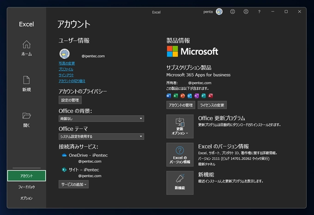This screenshot has width=314, height=215.
Task: Click the アカウントの切り替え link
Action: [72, 81]
